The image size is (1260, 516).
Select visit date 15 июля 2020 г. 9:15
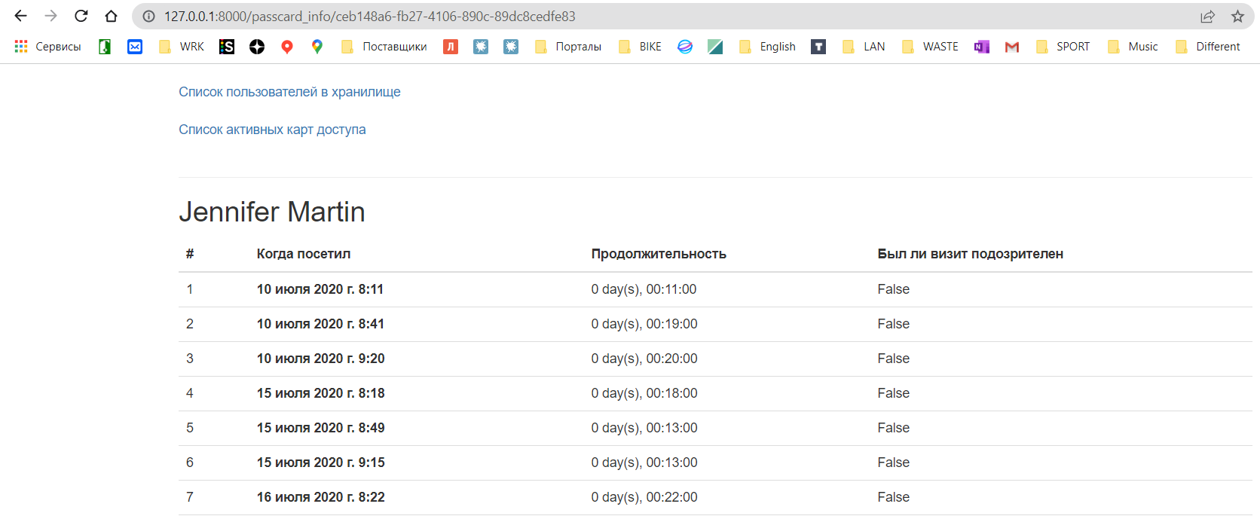321,463
